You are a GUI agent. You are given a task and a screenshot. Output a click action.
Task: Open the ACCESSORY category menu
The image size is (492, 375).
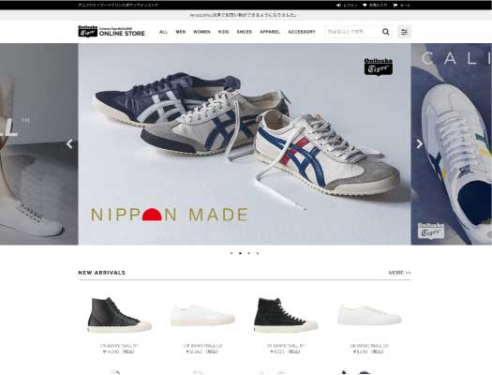[302, 32]
